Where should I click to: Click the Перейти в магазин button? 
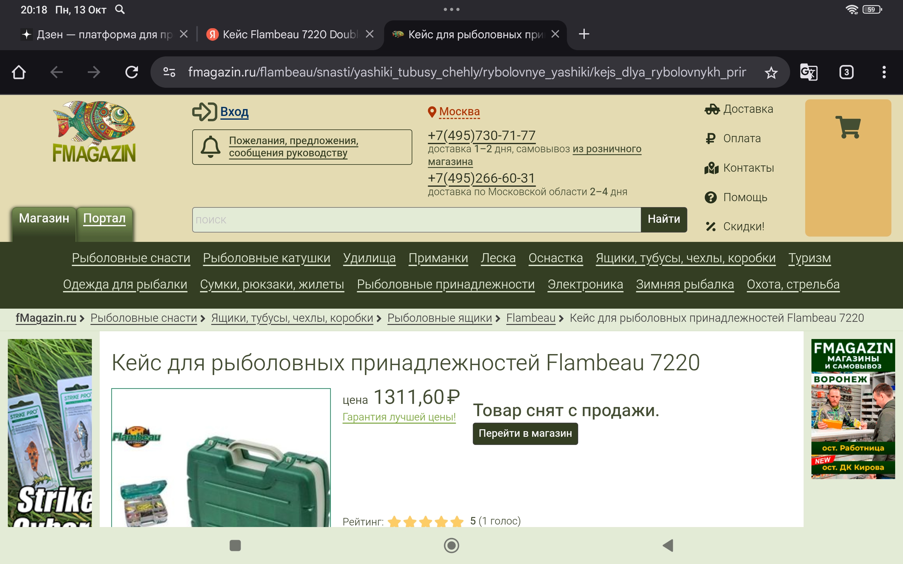click(x=525, y=433)
